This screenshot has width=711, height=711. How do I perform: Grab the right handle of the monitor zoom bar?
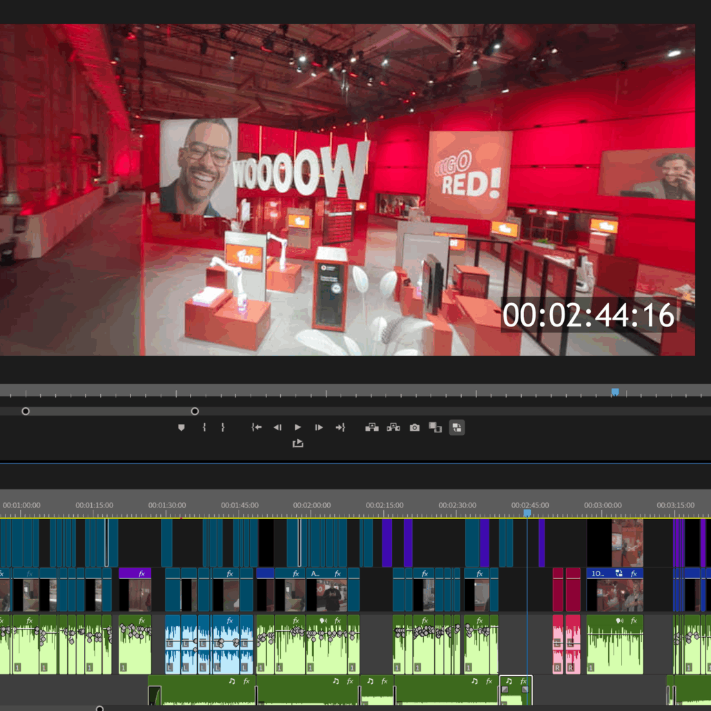tap(195, 411)
